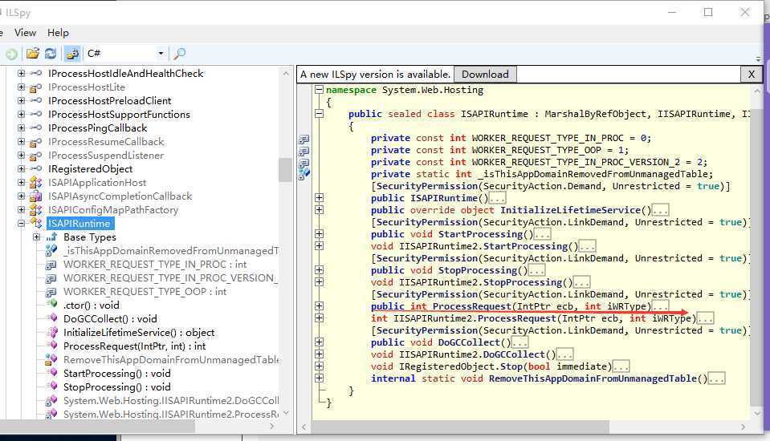Open the Search magnifier tool
Screen dimensions: 770x441
coord(180,54)
